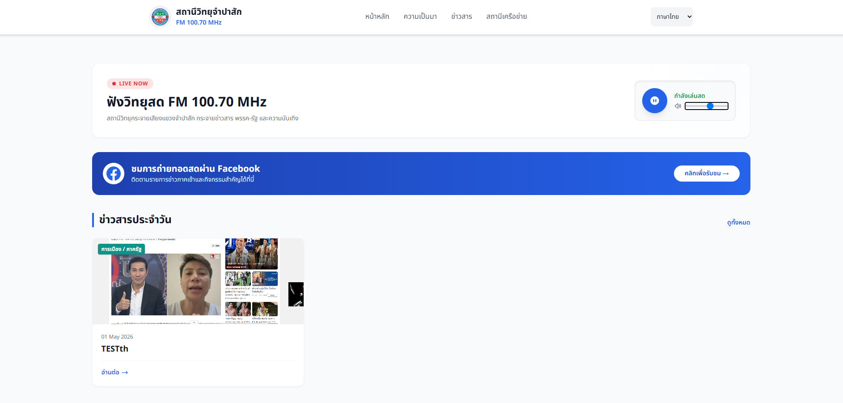Click ชมการถ่ายทอดสดผ่าน Facebook banner title
Screen dimensions: 843x403
click(x=195, y=169)
